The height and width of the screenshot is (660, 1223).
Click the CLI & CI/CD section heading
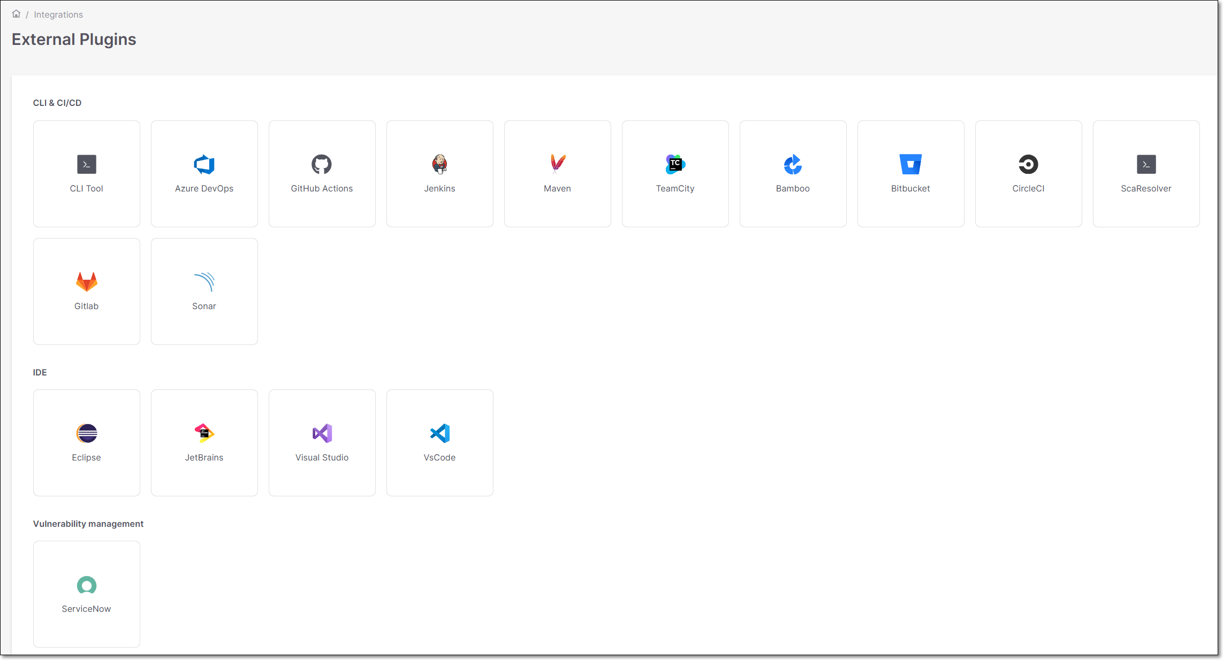coord(57,103)
